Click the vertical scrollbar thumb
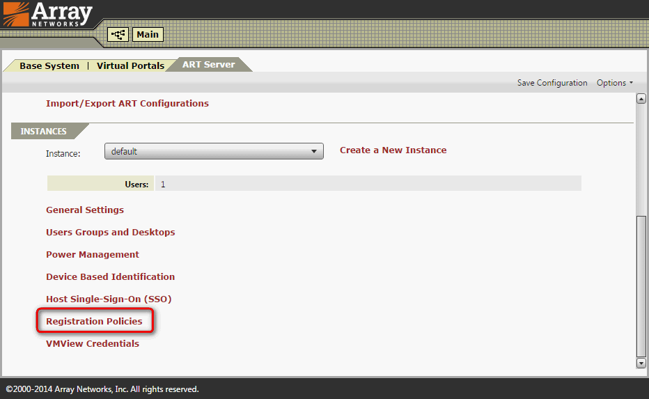 coord(641,286)
